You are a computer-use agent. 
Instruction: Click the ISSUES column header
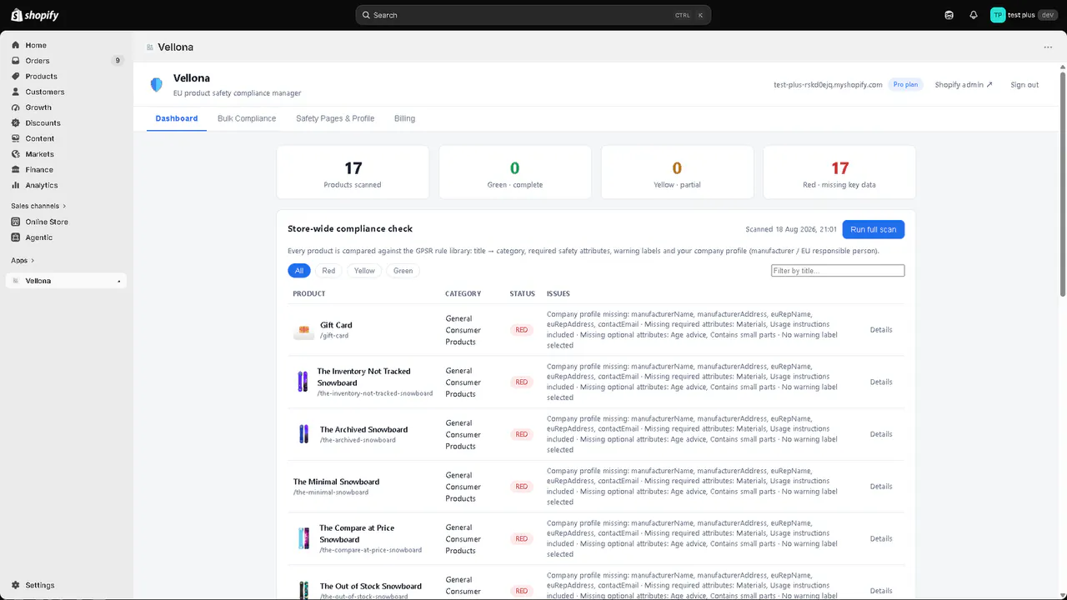(x=559, y=293)
